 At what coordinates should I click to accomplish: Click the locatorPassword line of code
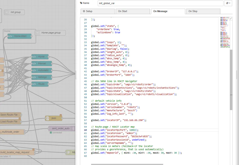point(121,137)
